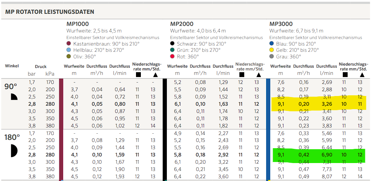Click the green highlighted 6,90 l/min value
Image resolution: width=374 pixels, height=181 pixels.
(326, 155)
